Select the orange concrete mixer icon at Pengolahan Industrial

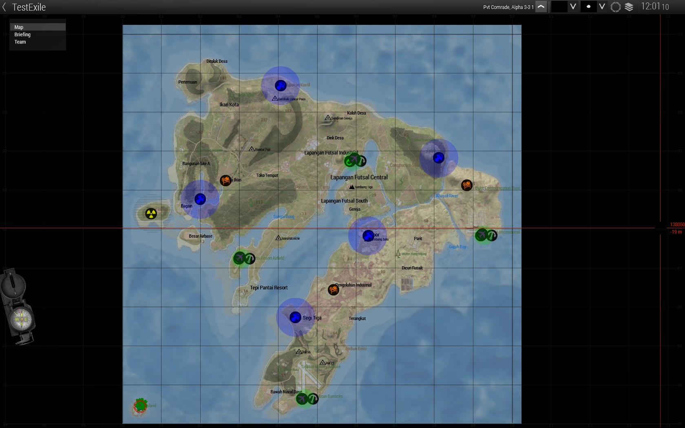pos(333,290)
